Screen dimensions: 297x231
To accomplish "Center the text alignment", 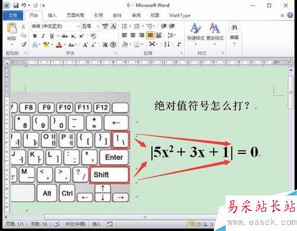I will pos(133,36).
